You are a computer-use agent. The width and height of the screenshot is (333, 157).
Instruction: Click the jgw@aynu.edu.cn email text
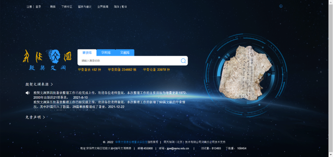[178, 148]
